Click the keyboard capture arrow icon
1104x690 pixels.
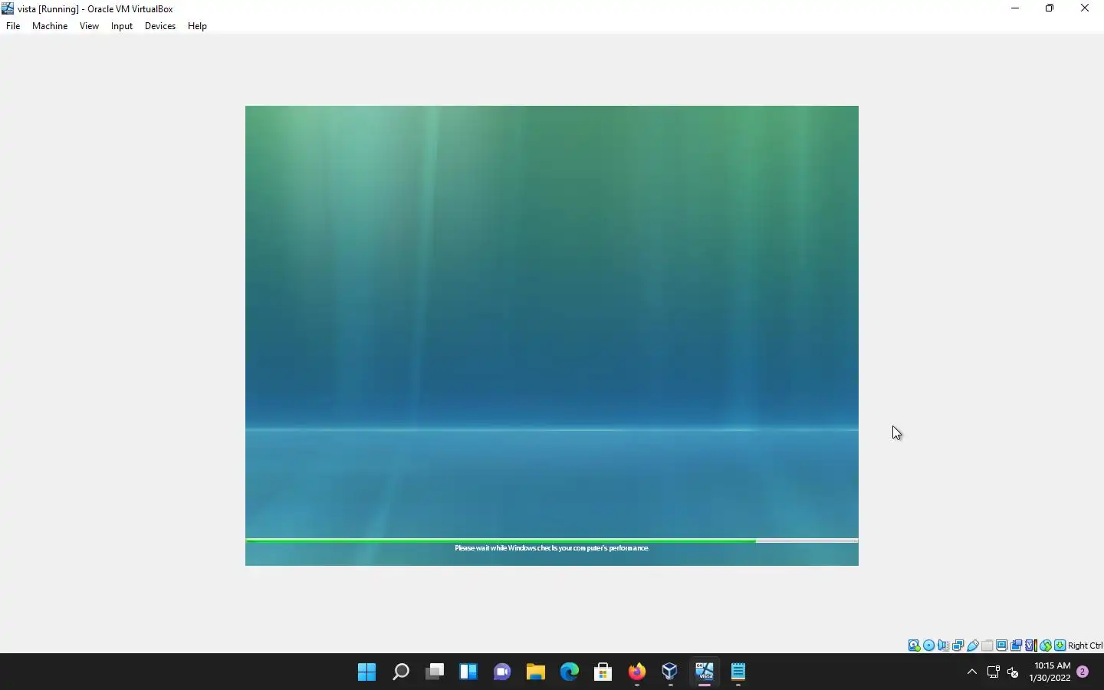(1060, 646)
